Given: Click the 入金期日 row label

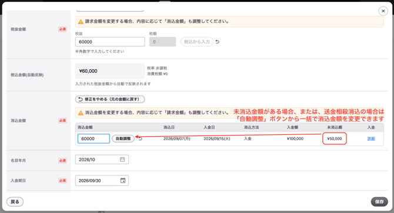Looking at the screenshot, I should [18, 180].
